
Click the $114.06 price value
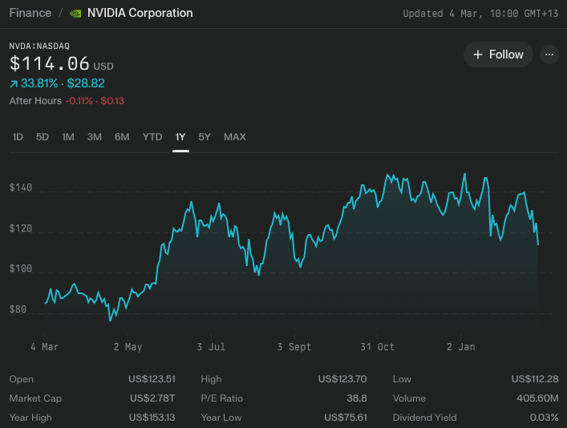coord(50,63)
